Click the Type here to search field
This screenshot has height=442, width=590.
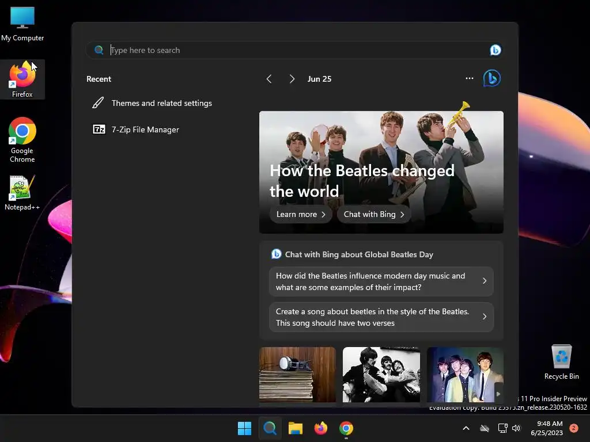pyautogui.click(x=293, y=50)
